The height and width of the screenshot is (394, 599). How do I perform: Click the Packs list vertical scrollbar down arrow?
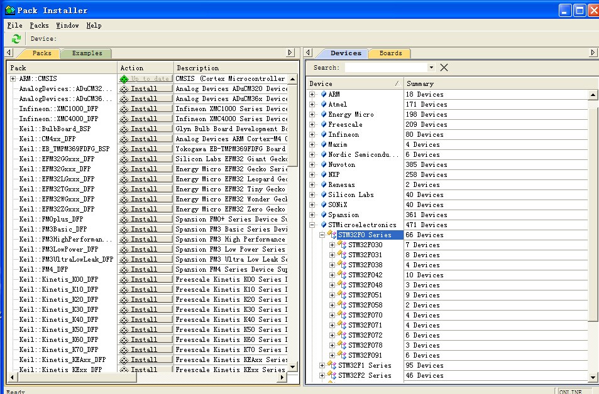pos(293,366)
